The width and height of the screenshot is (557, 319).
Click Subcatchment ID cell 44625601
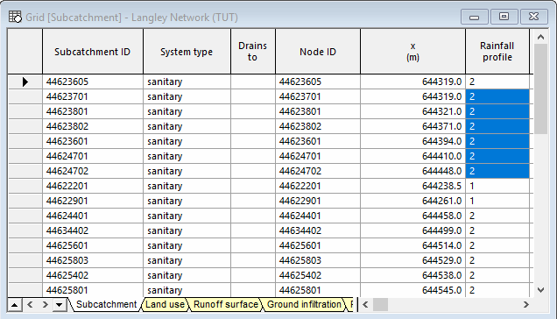click(x=93, y=245)
